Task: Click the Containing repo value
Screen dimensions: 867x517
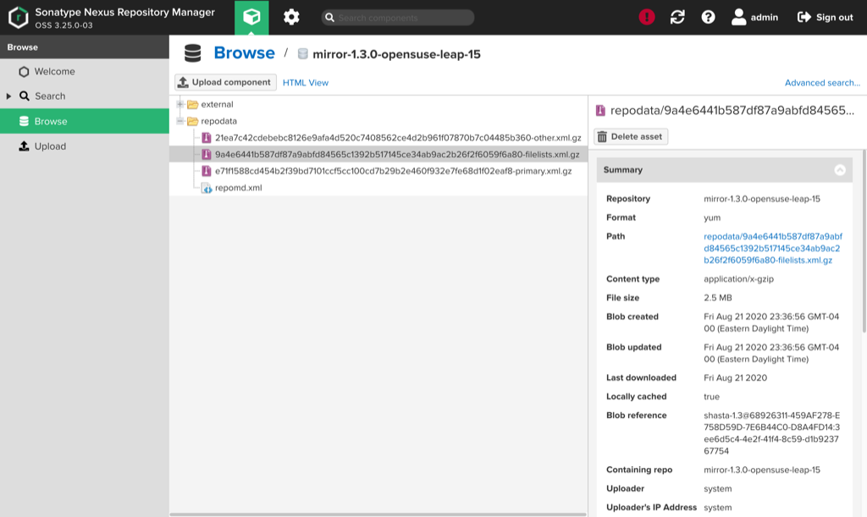Action: (x=761, y=470)
